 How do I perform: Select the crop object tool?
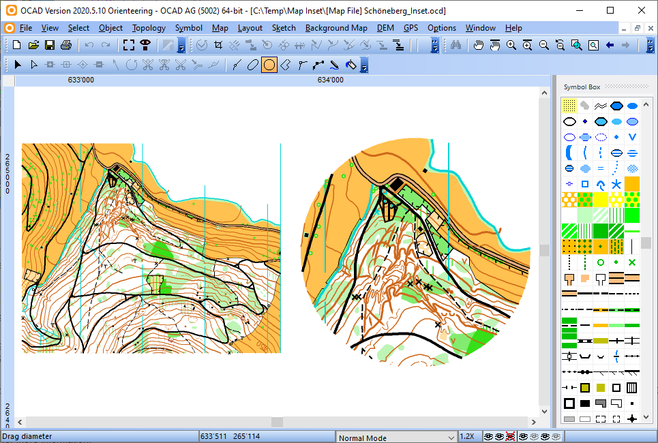(x=218, y=45)
